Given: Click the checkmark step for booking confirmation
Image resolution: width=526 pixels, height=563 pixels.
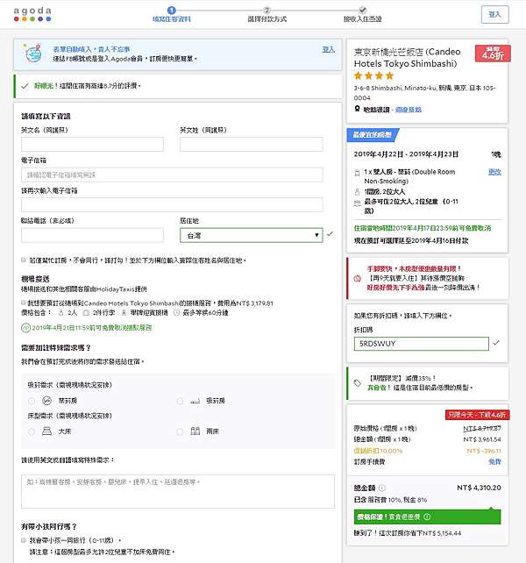Looking at the screenshot, I should [x=363, y=10].
